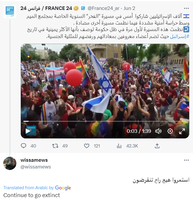Image resolution: width=193 pixels, height=200 pixels.
Task: Expand video to fullscreen
Action: [x=182, y=131]
